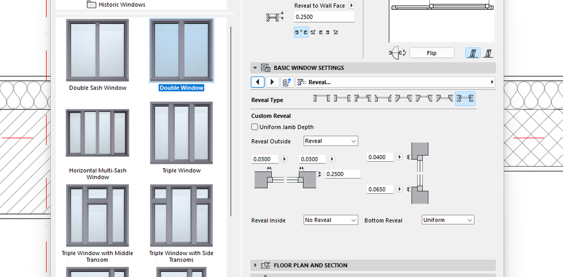Open the Reveal... page selector dropdown
The image size is (563, 277).
[x=395, y=82]
